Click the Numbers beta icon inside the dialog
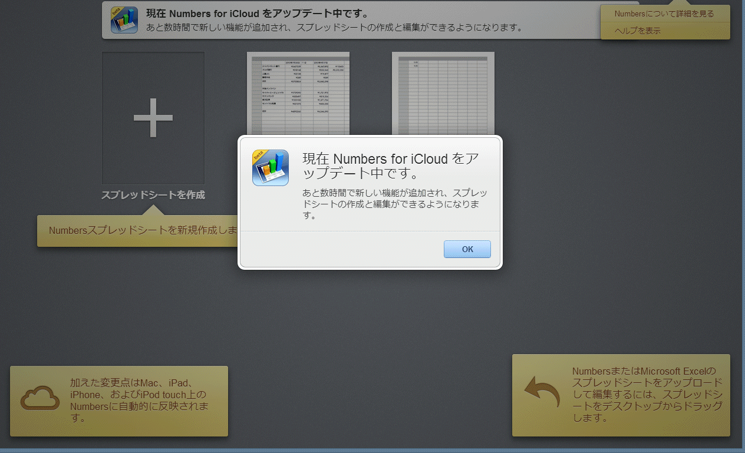This screenshot has height=453, width=745. click(270, 168)
